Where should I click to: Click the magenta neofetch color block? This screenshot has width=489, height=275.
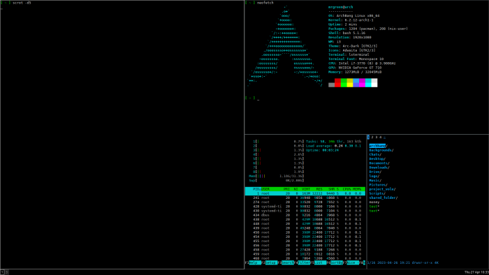click(362, 82)
